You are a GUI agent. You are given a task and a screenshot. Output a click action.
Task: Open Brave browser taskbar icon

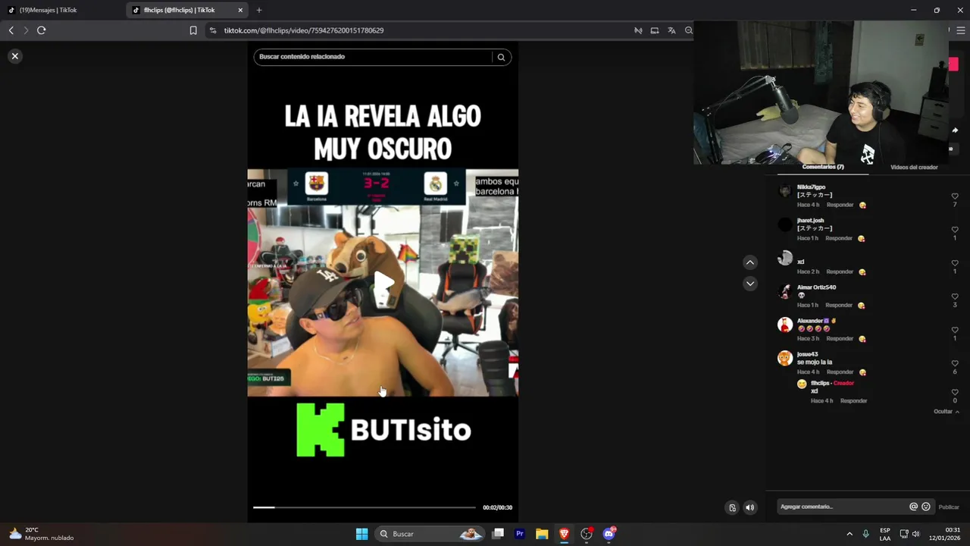pos(564,534)
